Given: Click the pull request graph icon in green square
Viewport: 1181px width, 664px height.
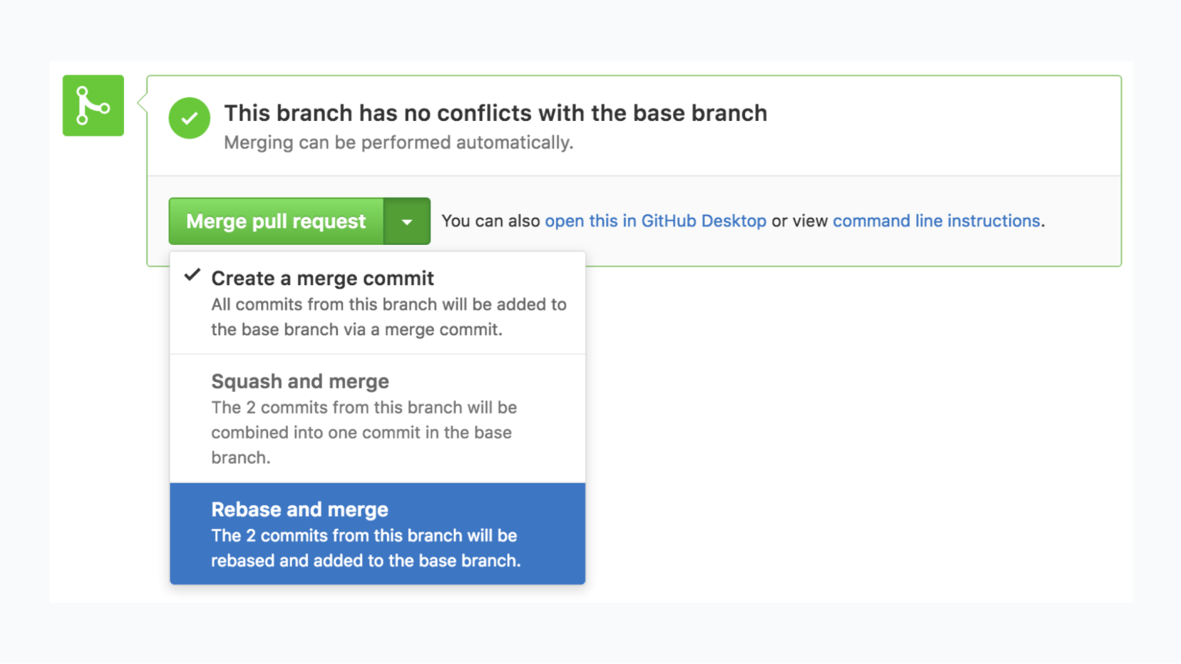Looking at the screenshot, I should [93, 106].
